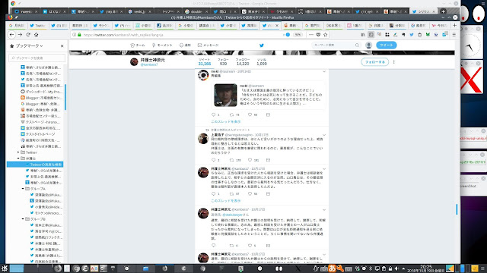Screen dimensions: 487x273
Task: Select the highlighted Twitter高度な検索 bookmark
Action: [x=35, y=165]
